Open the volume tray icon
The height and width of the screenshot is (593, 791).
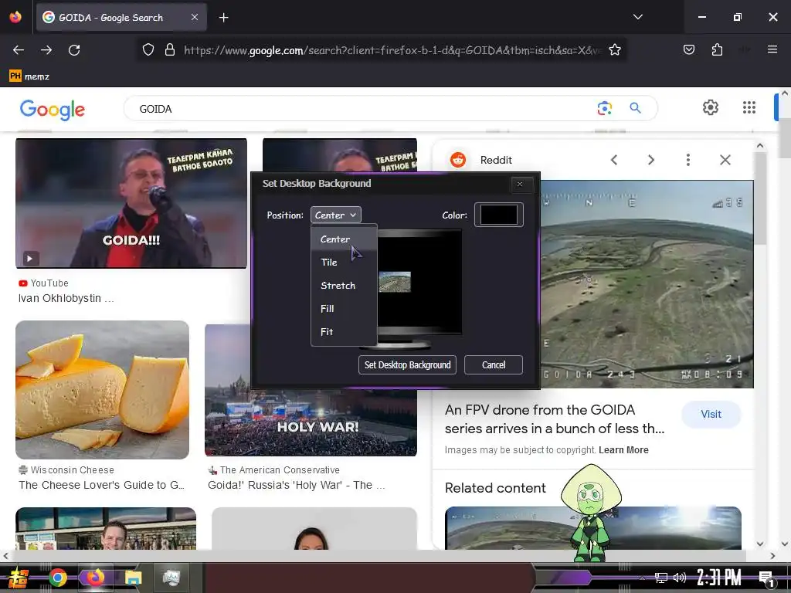(680, 578)
